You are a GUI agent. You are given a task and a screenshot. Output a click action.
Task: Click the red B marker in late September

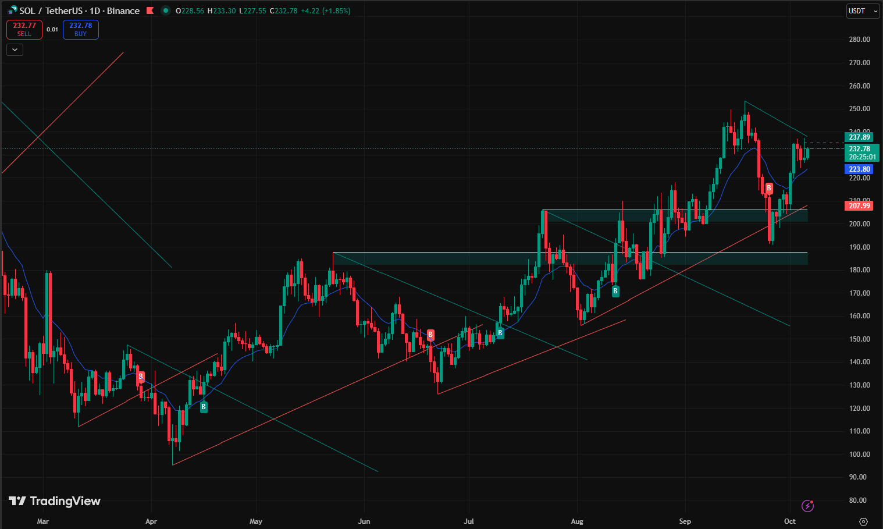click(x=769, y=188)
